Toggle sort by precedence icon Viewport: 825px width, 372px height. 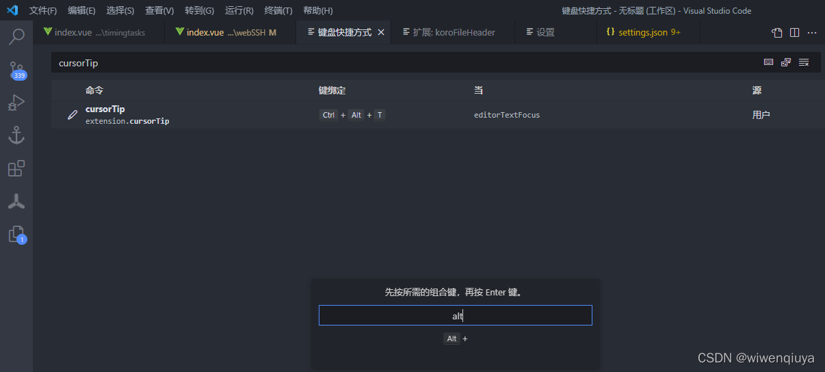click(x=786, y=62)
